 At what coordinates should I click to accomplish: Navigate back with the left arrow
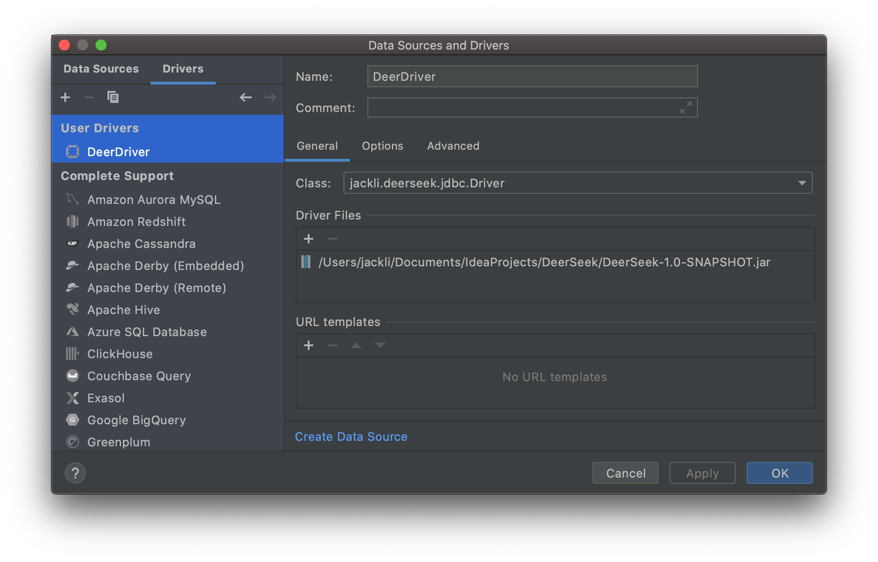click(x=246, y=97)
